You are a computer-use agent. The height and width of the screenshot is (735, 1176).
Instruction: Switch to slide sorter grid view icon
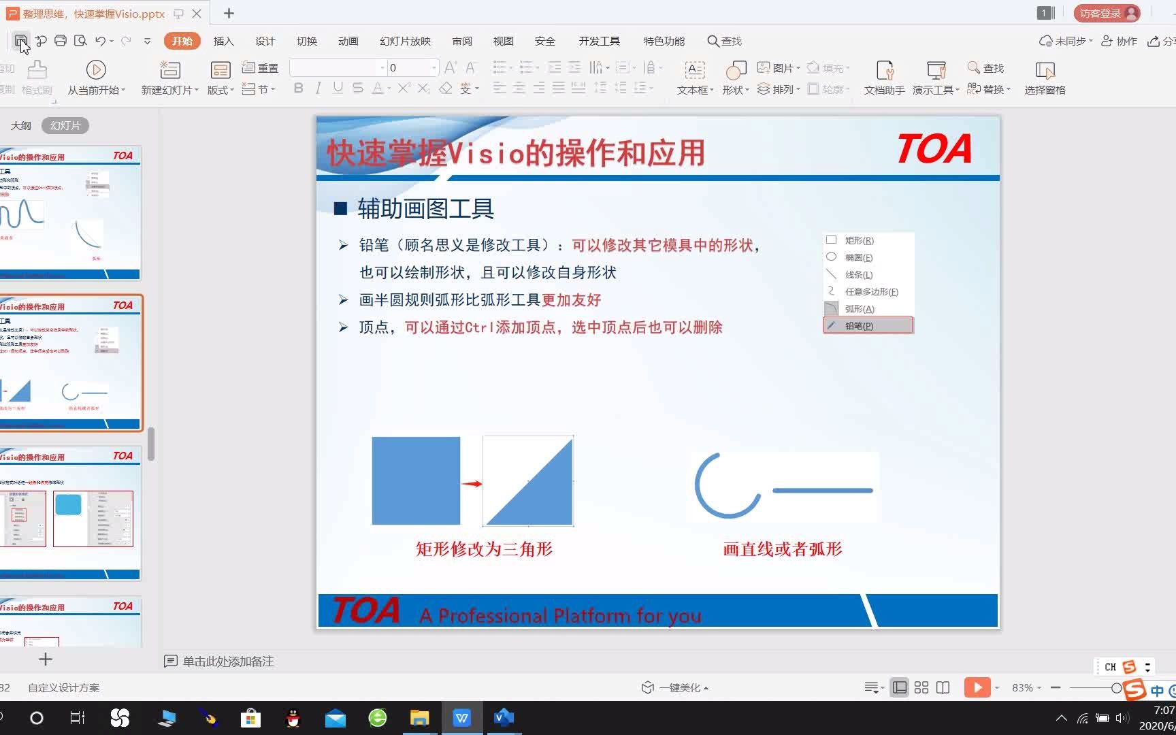921,687
